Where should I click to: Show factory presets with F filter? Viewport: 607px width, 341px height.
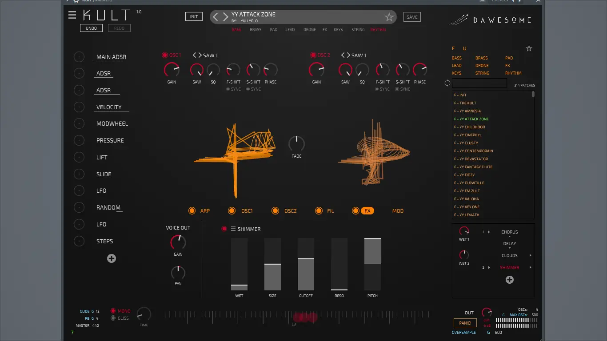coord(453,48)
